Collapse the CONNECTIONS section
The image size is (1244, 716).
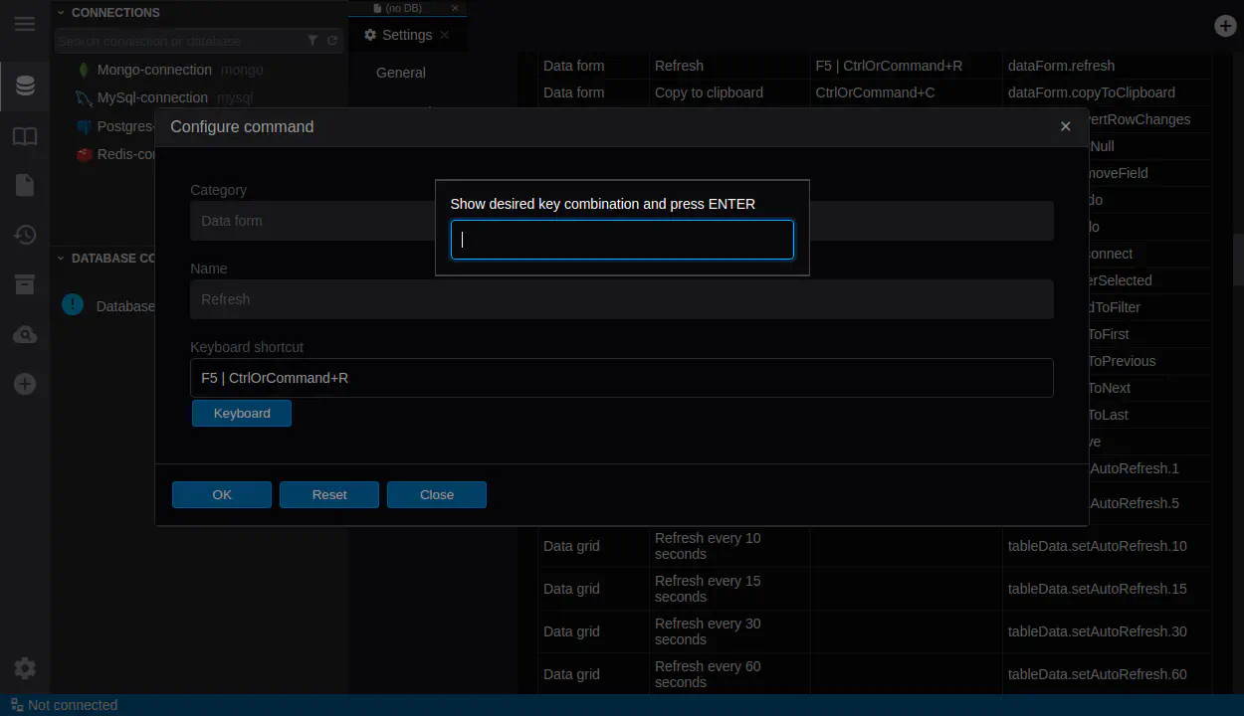pyautogui.click(x=61, y=13)
